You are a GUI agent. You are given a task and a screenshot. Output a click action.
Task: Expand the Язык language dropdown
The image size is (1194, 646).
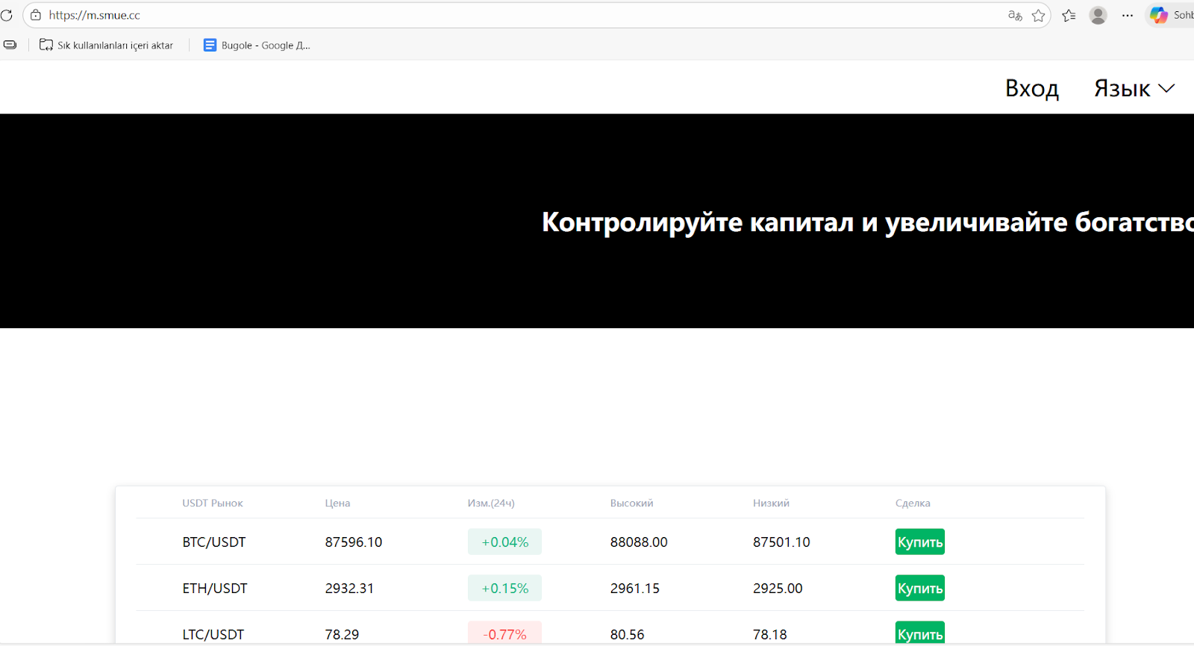click(1134, 88)
